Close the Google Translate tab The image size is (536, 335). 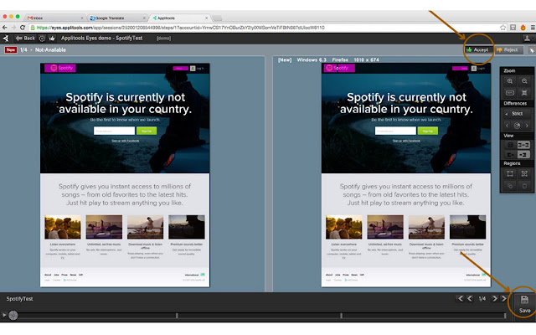[x=144, y=18]
